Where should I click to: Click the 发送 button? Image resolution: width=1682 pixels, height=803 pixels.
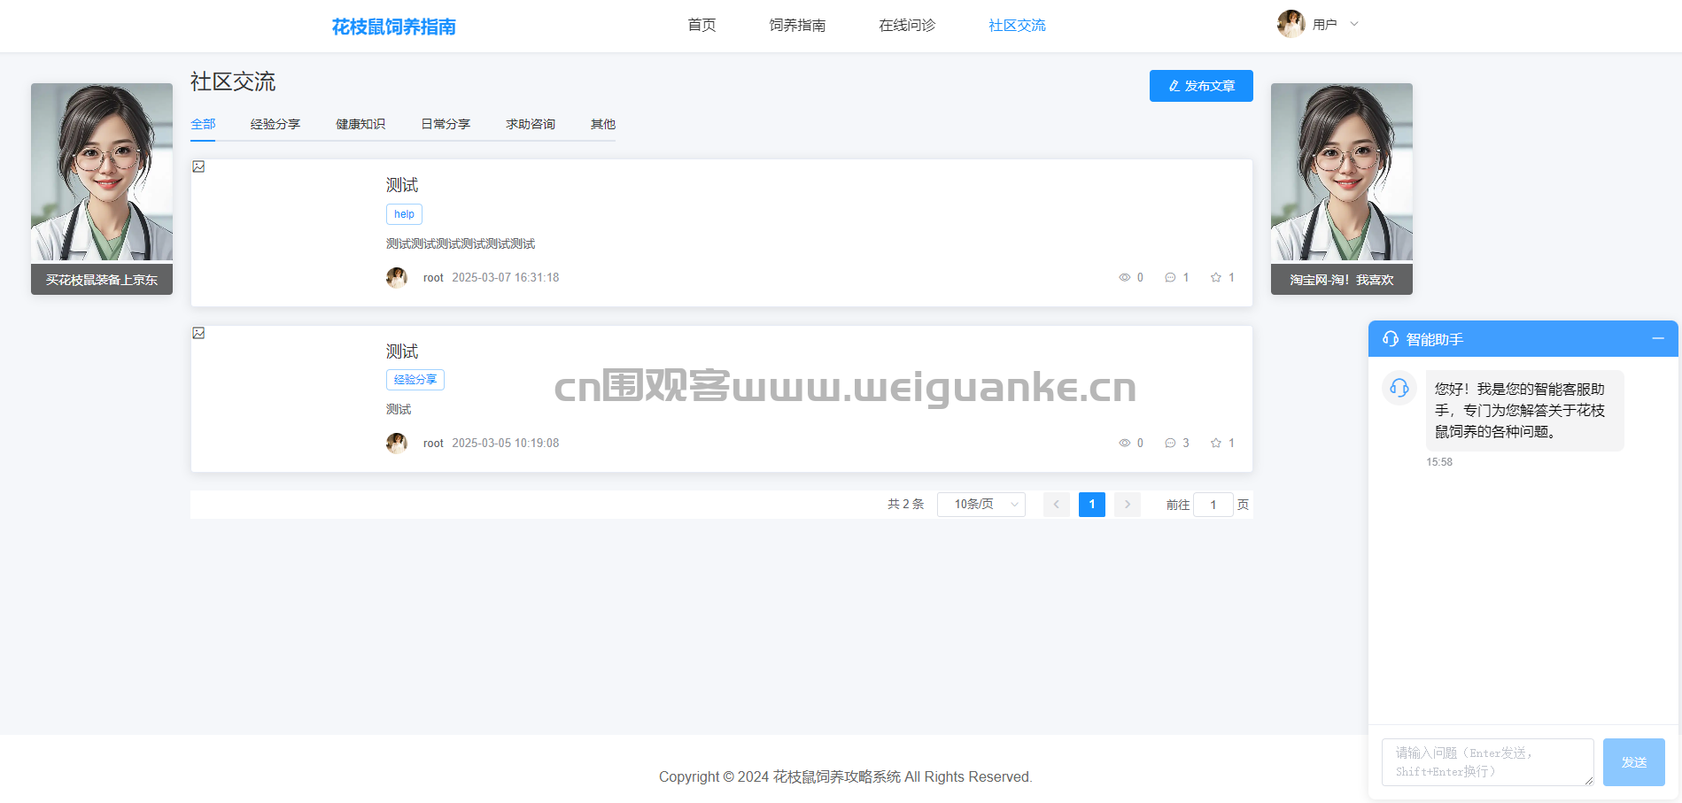(x=1634, y=762)
